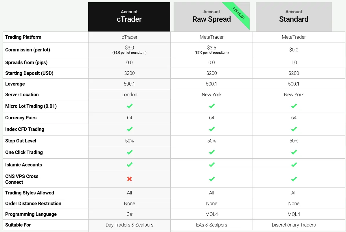Image resolution: width=346 pixels, height=232 pixels.
Task: Click the London server location cell
Action: coord(129,94)
